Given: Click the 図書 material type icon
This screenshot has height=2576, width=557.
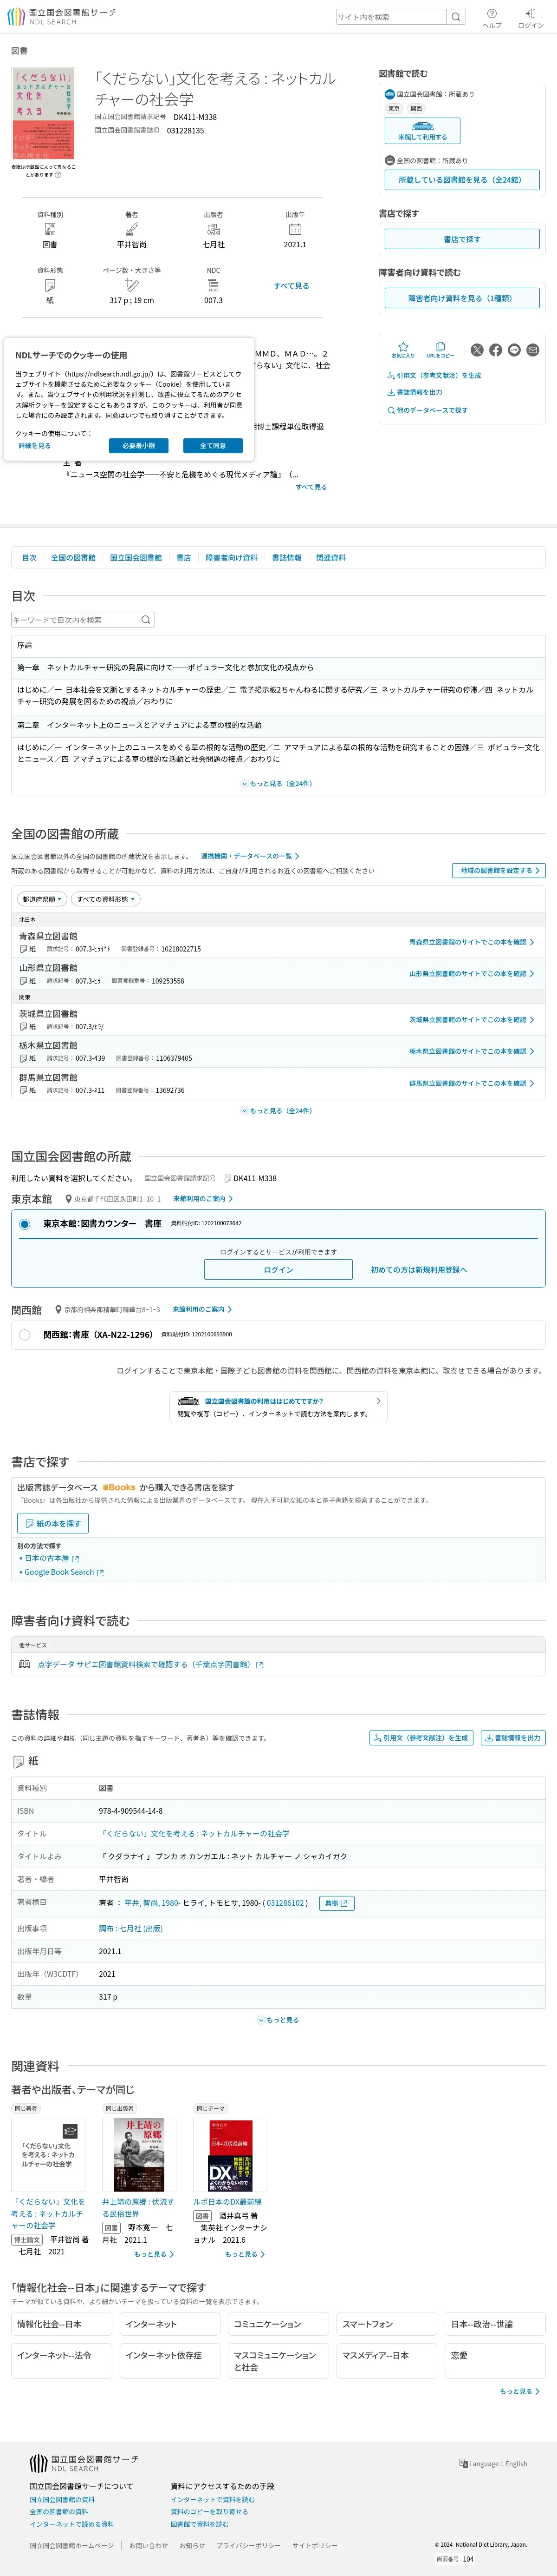Looking at the screenshot, I should click(50, 229).
